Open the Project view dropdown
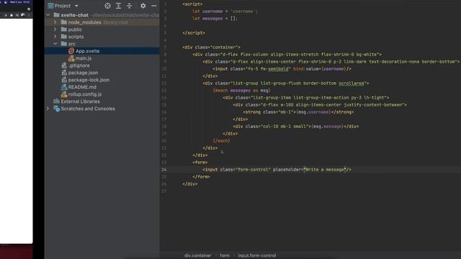 coord(76,6)
